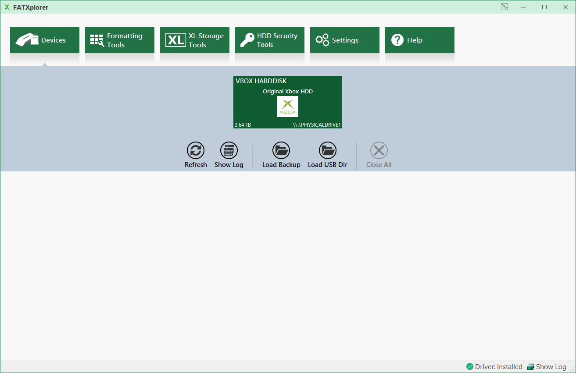This screenshot has width=576, height=373.
Task: Click the Xbox logo on the drive tile
Action: point(288,107)
